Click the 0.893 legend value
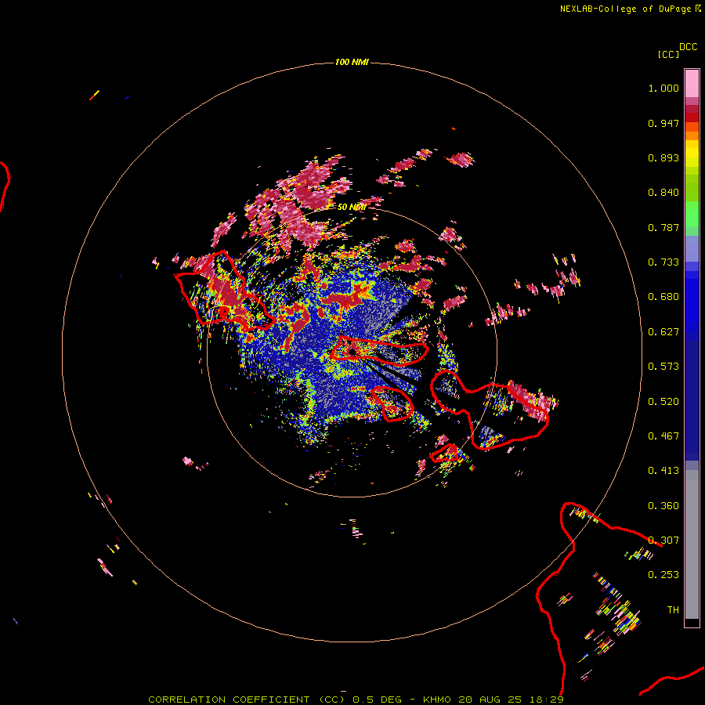This screenshot has height=705, width=705. coord(663,157)
